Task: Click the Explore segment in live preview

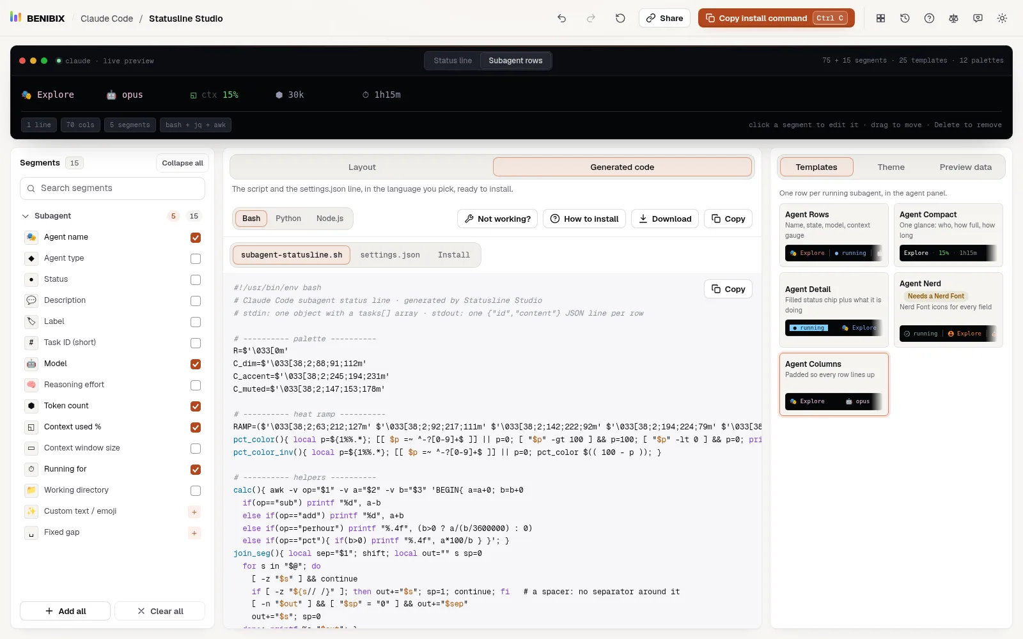Action: tap(48, 95)
